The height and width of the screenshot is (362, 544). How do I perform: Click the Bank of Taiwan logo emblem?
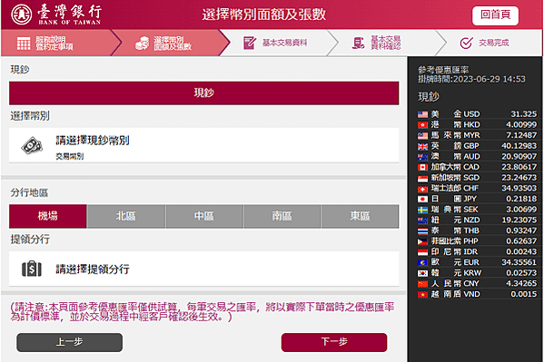click(22, 15)
